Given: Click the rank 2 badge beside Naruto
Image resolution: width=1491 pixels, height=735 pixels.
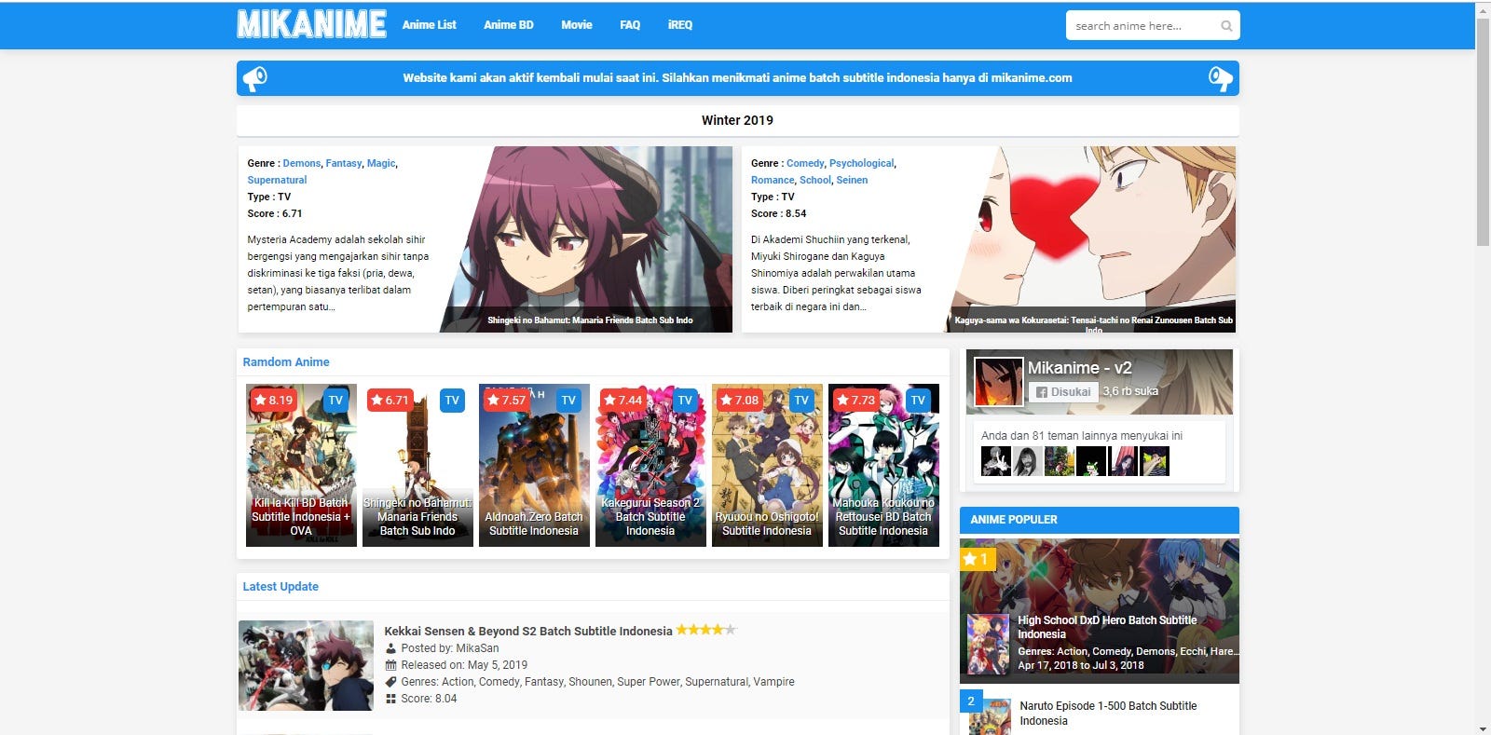Looking at the screenshot, I should click(x=971, y=701).
